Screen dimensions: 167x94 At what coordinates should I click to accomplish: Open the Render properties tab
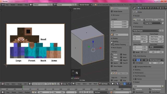(x=139, y=8)
